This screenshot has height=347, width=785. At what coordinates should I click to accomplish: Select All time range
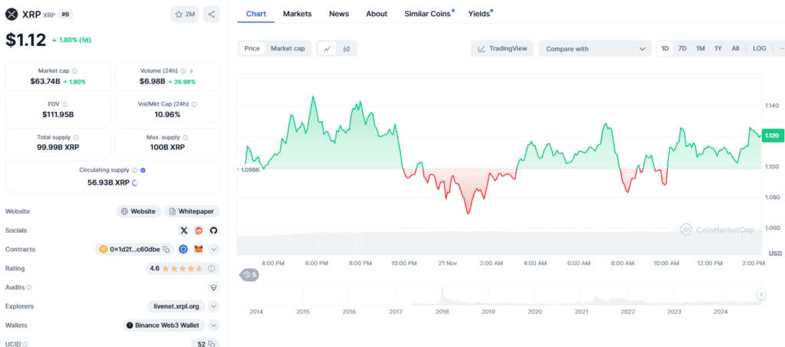(735, 48)
